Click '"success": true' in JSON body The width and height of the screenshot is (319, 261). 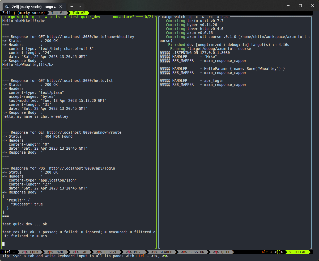[27, 204]
